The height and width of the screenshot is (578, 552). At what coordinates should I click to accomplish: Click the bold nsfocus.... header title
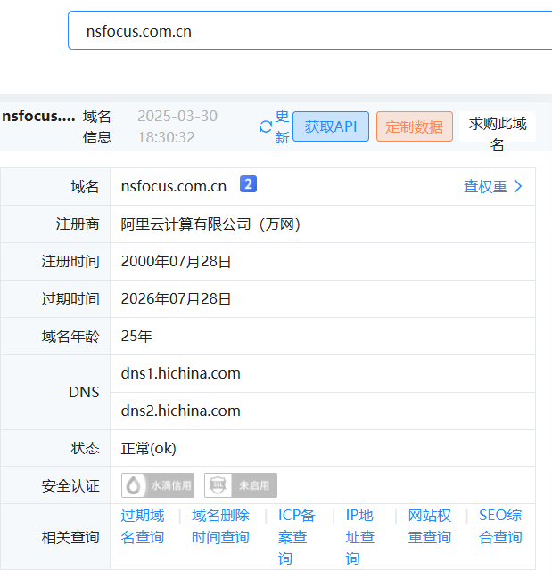click(38, 116)
